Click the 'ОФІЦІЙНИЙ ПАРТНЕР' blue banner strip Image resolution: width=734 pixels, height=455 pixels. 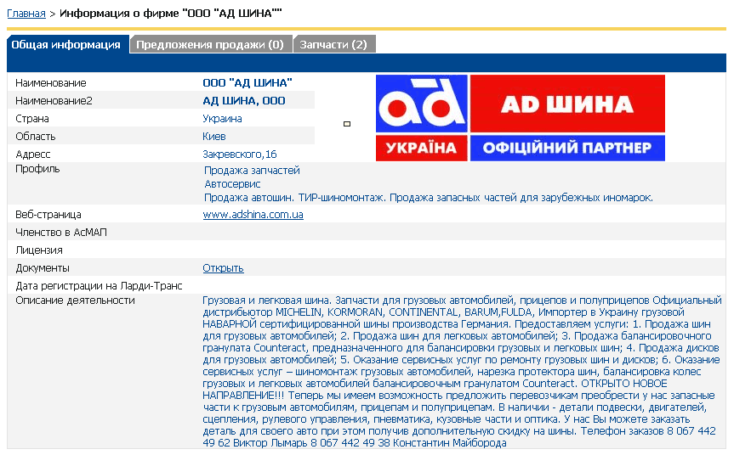coord(567,149)
